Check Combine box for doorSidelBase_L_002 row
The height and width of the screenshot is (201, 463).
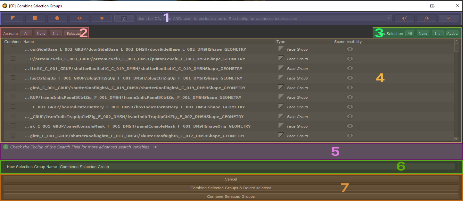click(13, 49)
